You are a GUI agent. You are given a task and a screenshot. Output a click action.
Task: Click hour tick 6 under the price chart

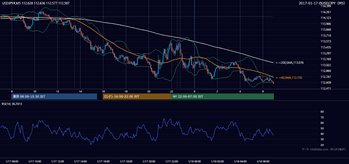[x=263, y=91]
